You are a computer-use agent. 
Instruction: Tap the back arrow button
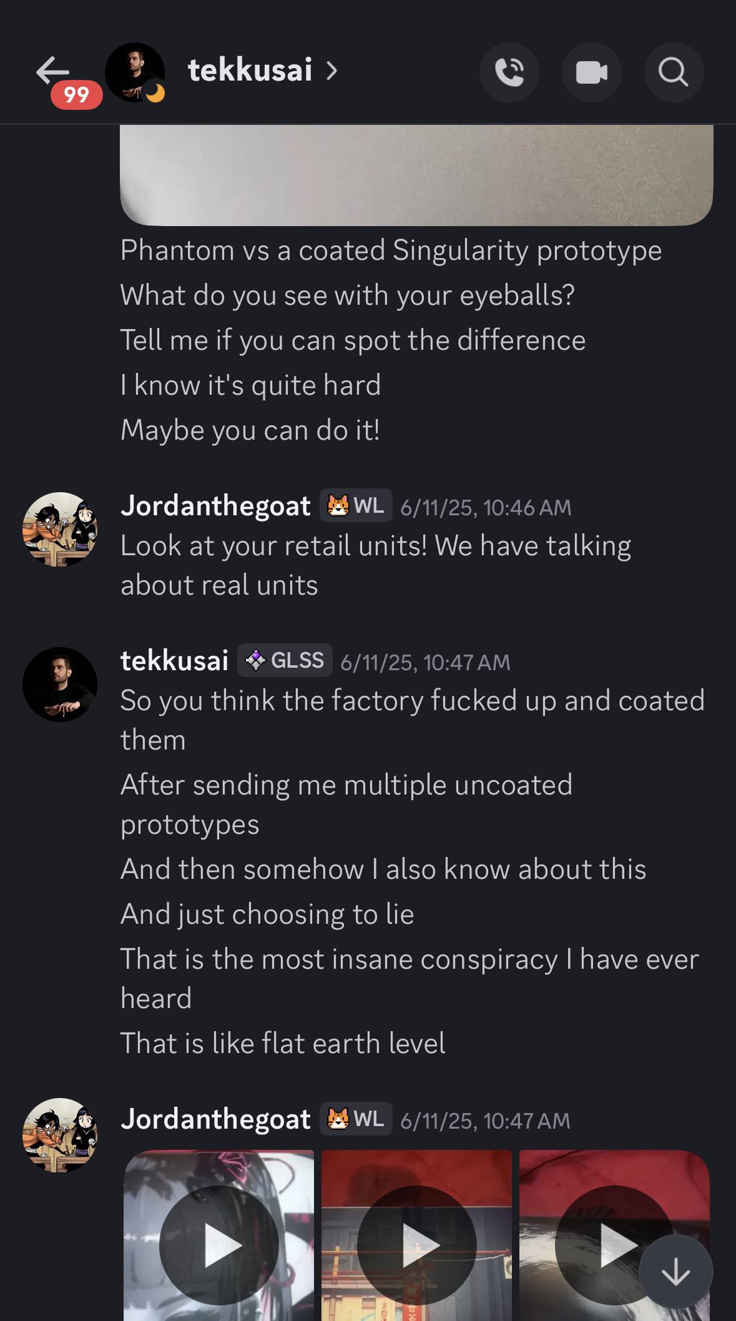52,70
